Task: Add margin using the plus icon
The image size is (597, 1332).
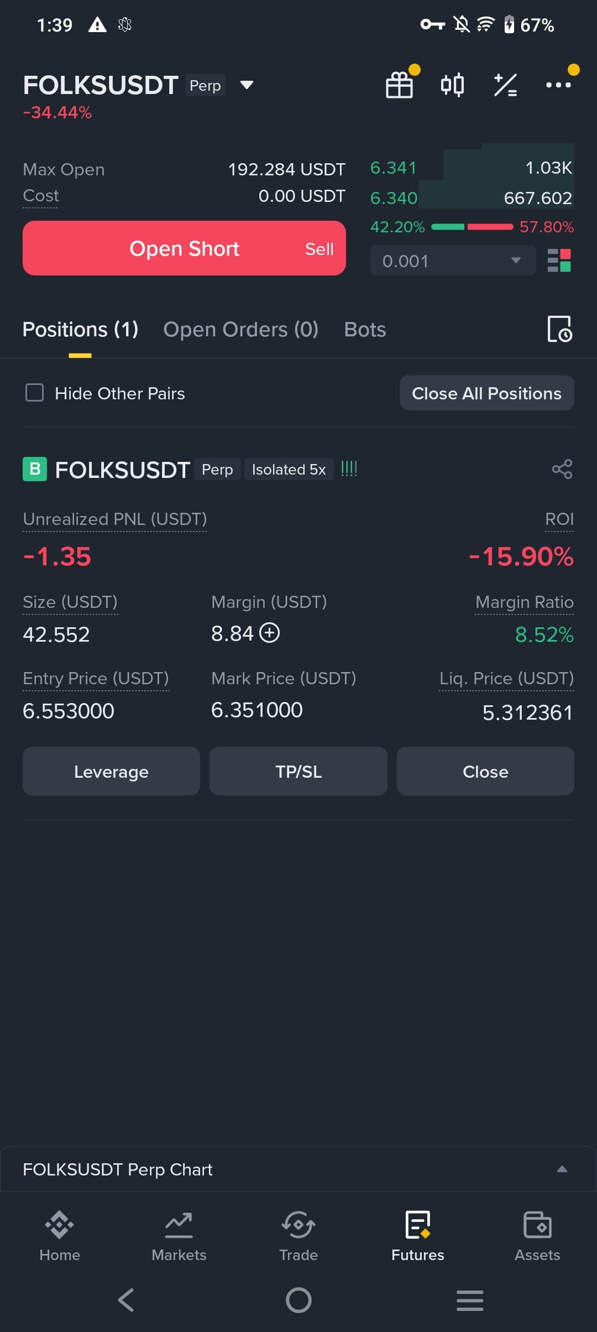Action: pos(270,632)
